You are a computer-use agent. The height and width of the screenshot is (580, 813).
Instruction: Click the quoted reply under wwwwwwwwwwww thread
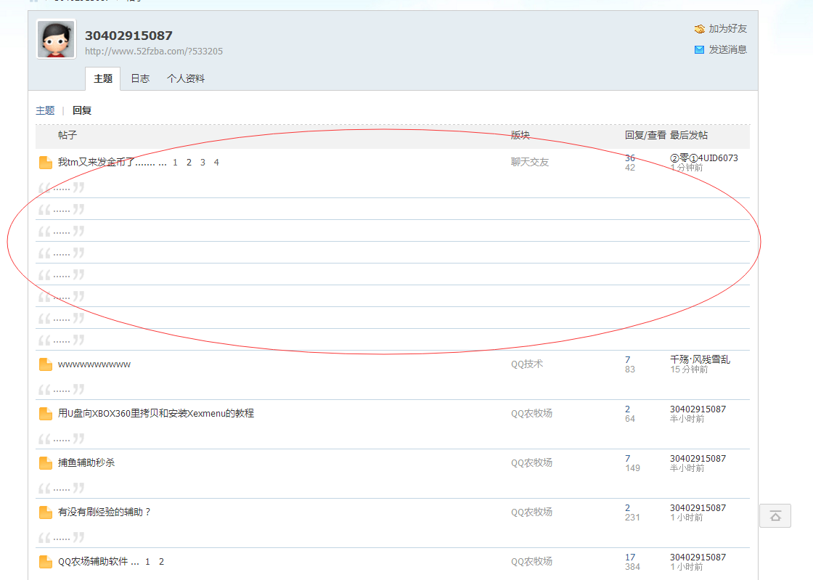(x=61, y=390)
